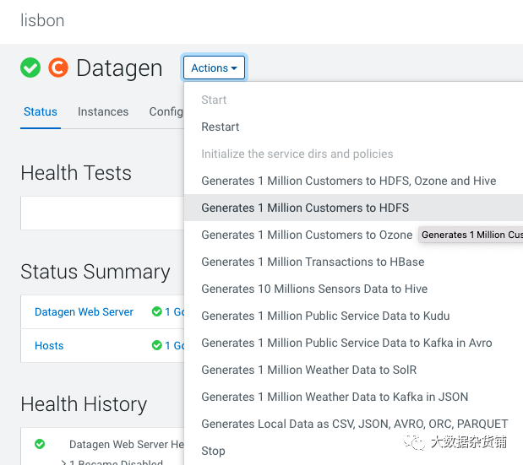Choose Restart in the Actions menu
Image resolution: width=523 pixels, height=465 pixels.
pos(221,127)
